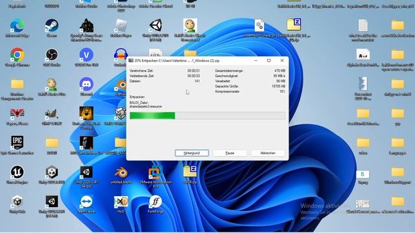Open the Google Chrome desktop shortcut

coord(18,55)
